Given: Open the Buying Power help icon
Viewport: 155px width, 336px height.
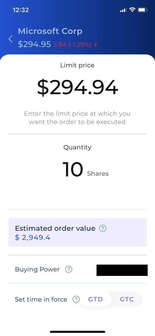Looking at the screenshot, I should click(68, 269).
